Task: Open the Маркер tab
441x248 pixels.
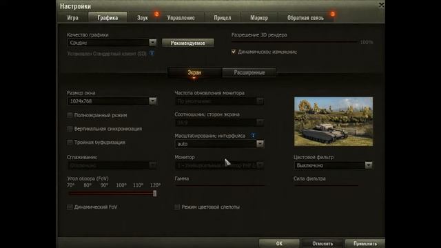Action: [259, 18]
